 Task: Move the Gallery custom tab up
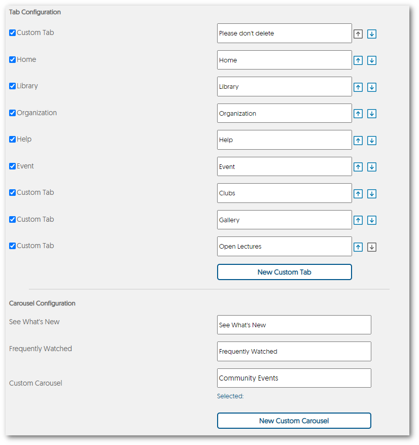(x=358, y=220)
